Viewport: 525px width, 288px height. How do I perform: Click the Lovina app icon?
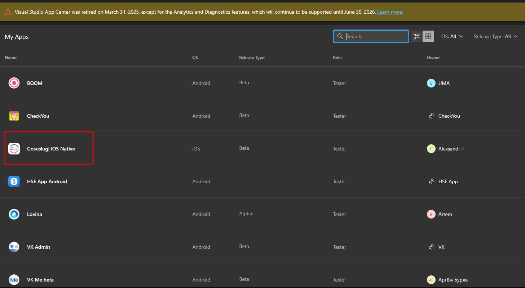pyautogui.click(x=14, y=214)
